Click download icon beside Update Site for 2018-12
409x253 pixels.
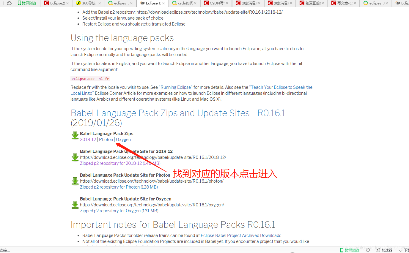click(x=75, y=157)
